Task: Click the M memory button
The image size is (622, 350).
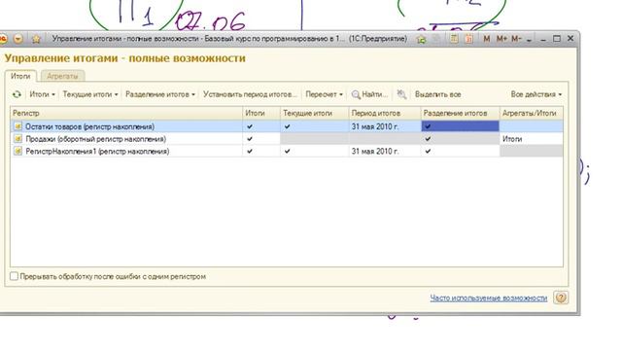Action: tap(487, 39)
